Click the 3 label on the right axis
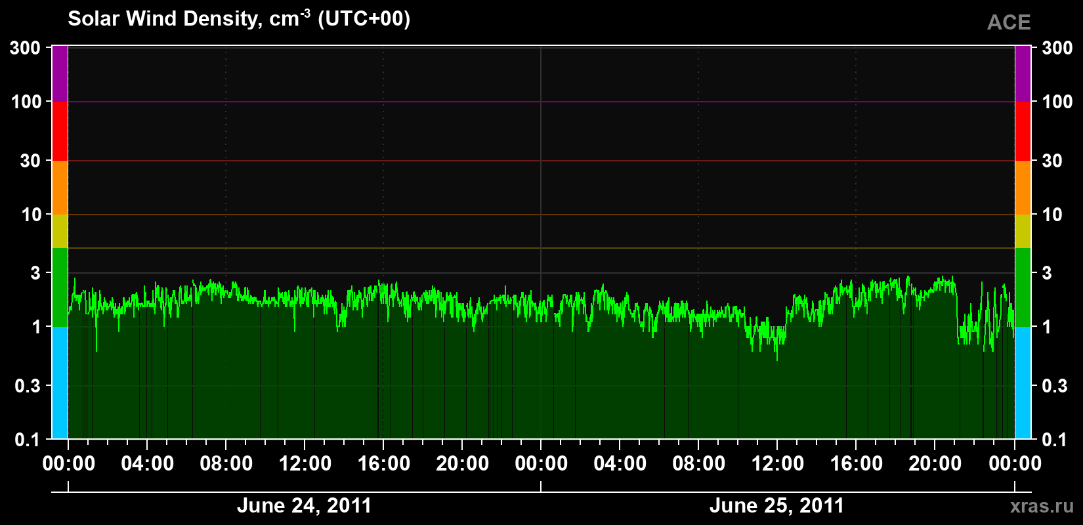 pos(1047,273)
